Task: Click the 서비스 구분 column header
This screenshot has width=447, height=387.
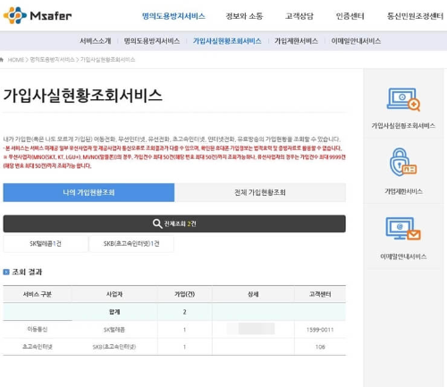Action: pos(38,294)
